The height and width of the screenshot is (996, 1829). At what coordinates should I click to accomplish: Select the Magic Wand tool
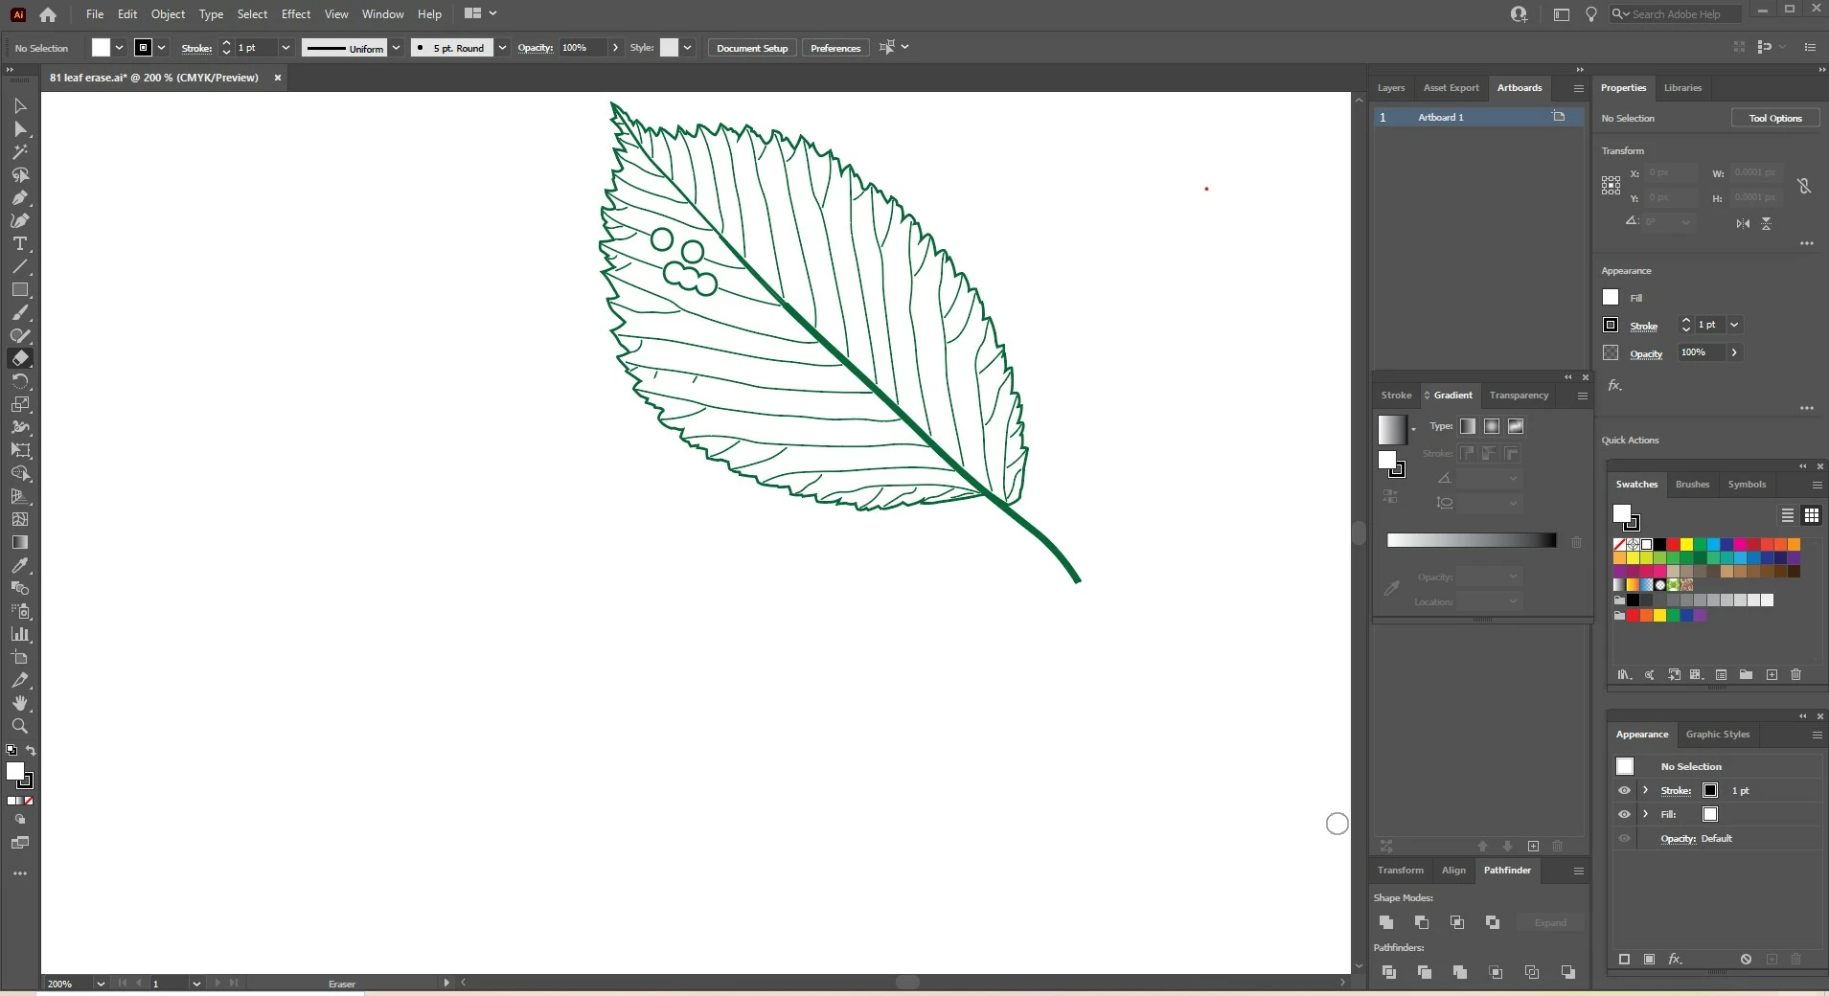pos(19,152)
